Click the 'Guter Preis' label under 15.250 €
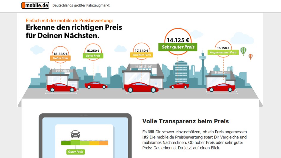 93,56
